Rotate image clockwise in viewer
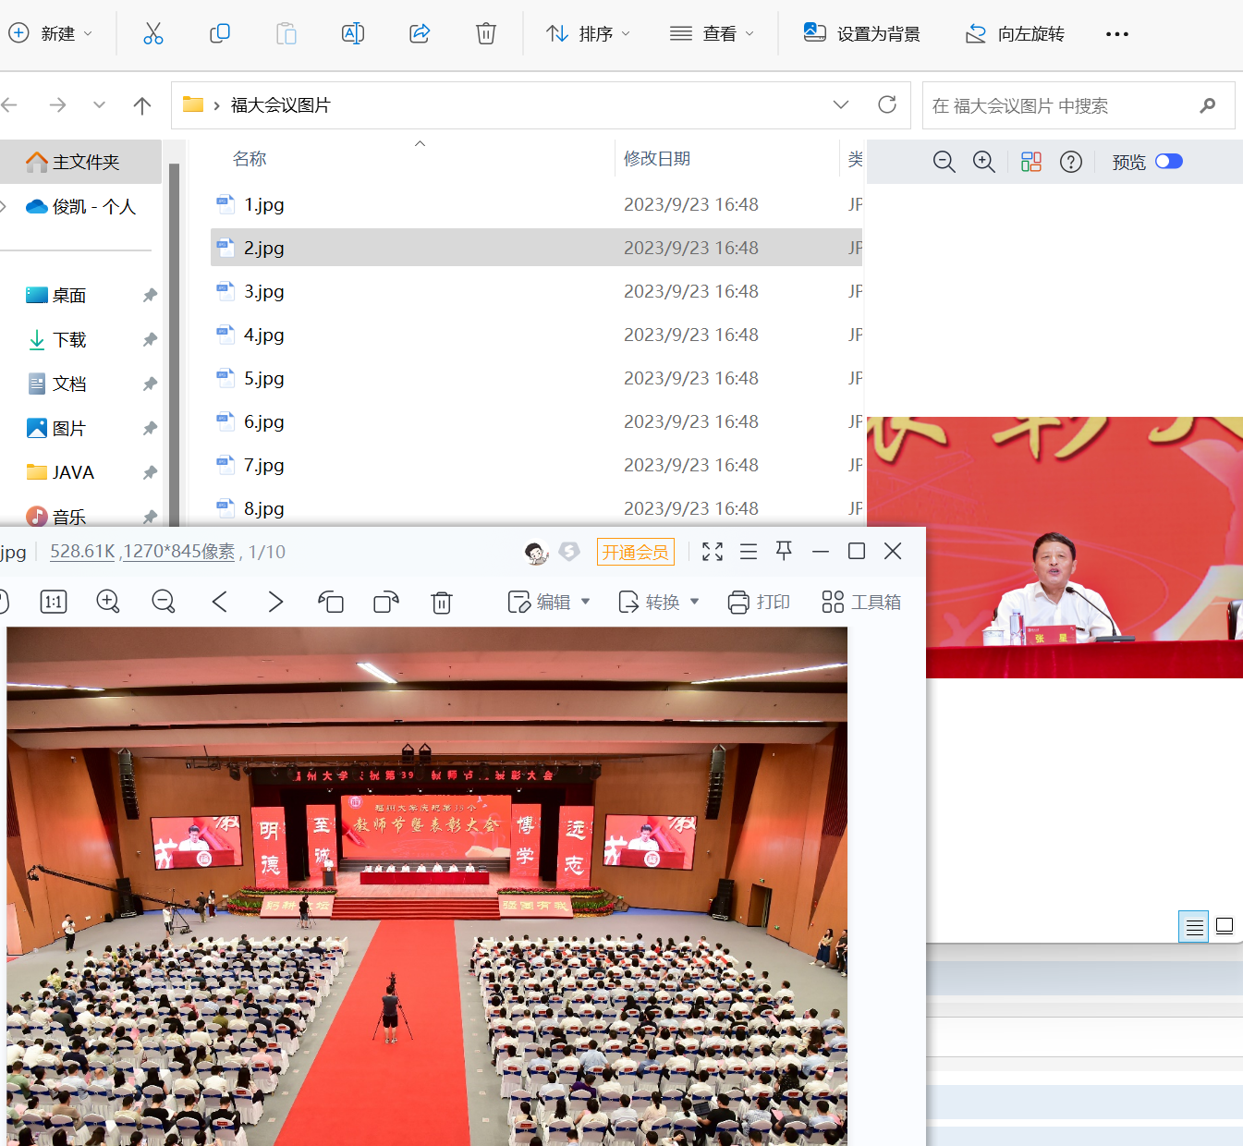This screenshot has width=1243, height=1146. tap(386, 603)
